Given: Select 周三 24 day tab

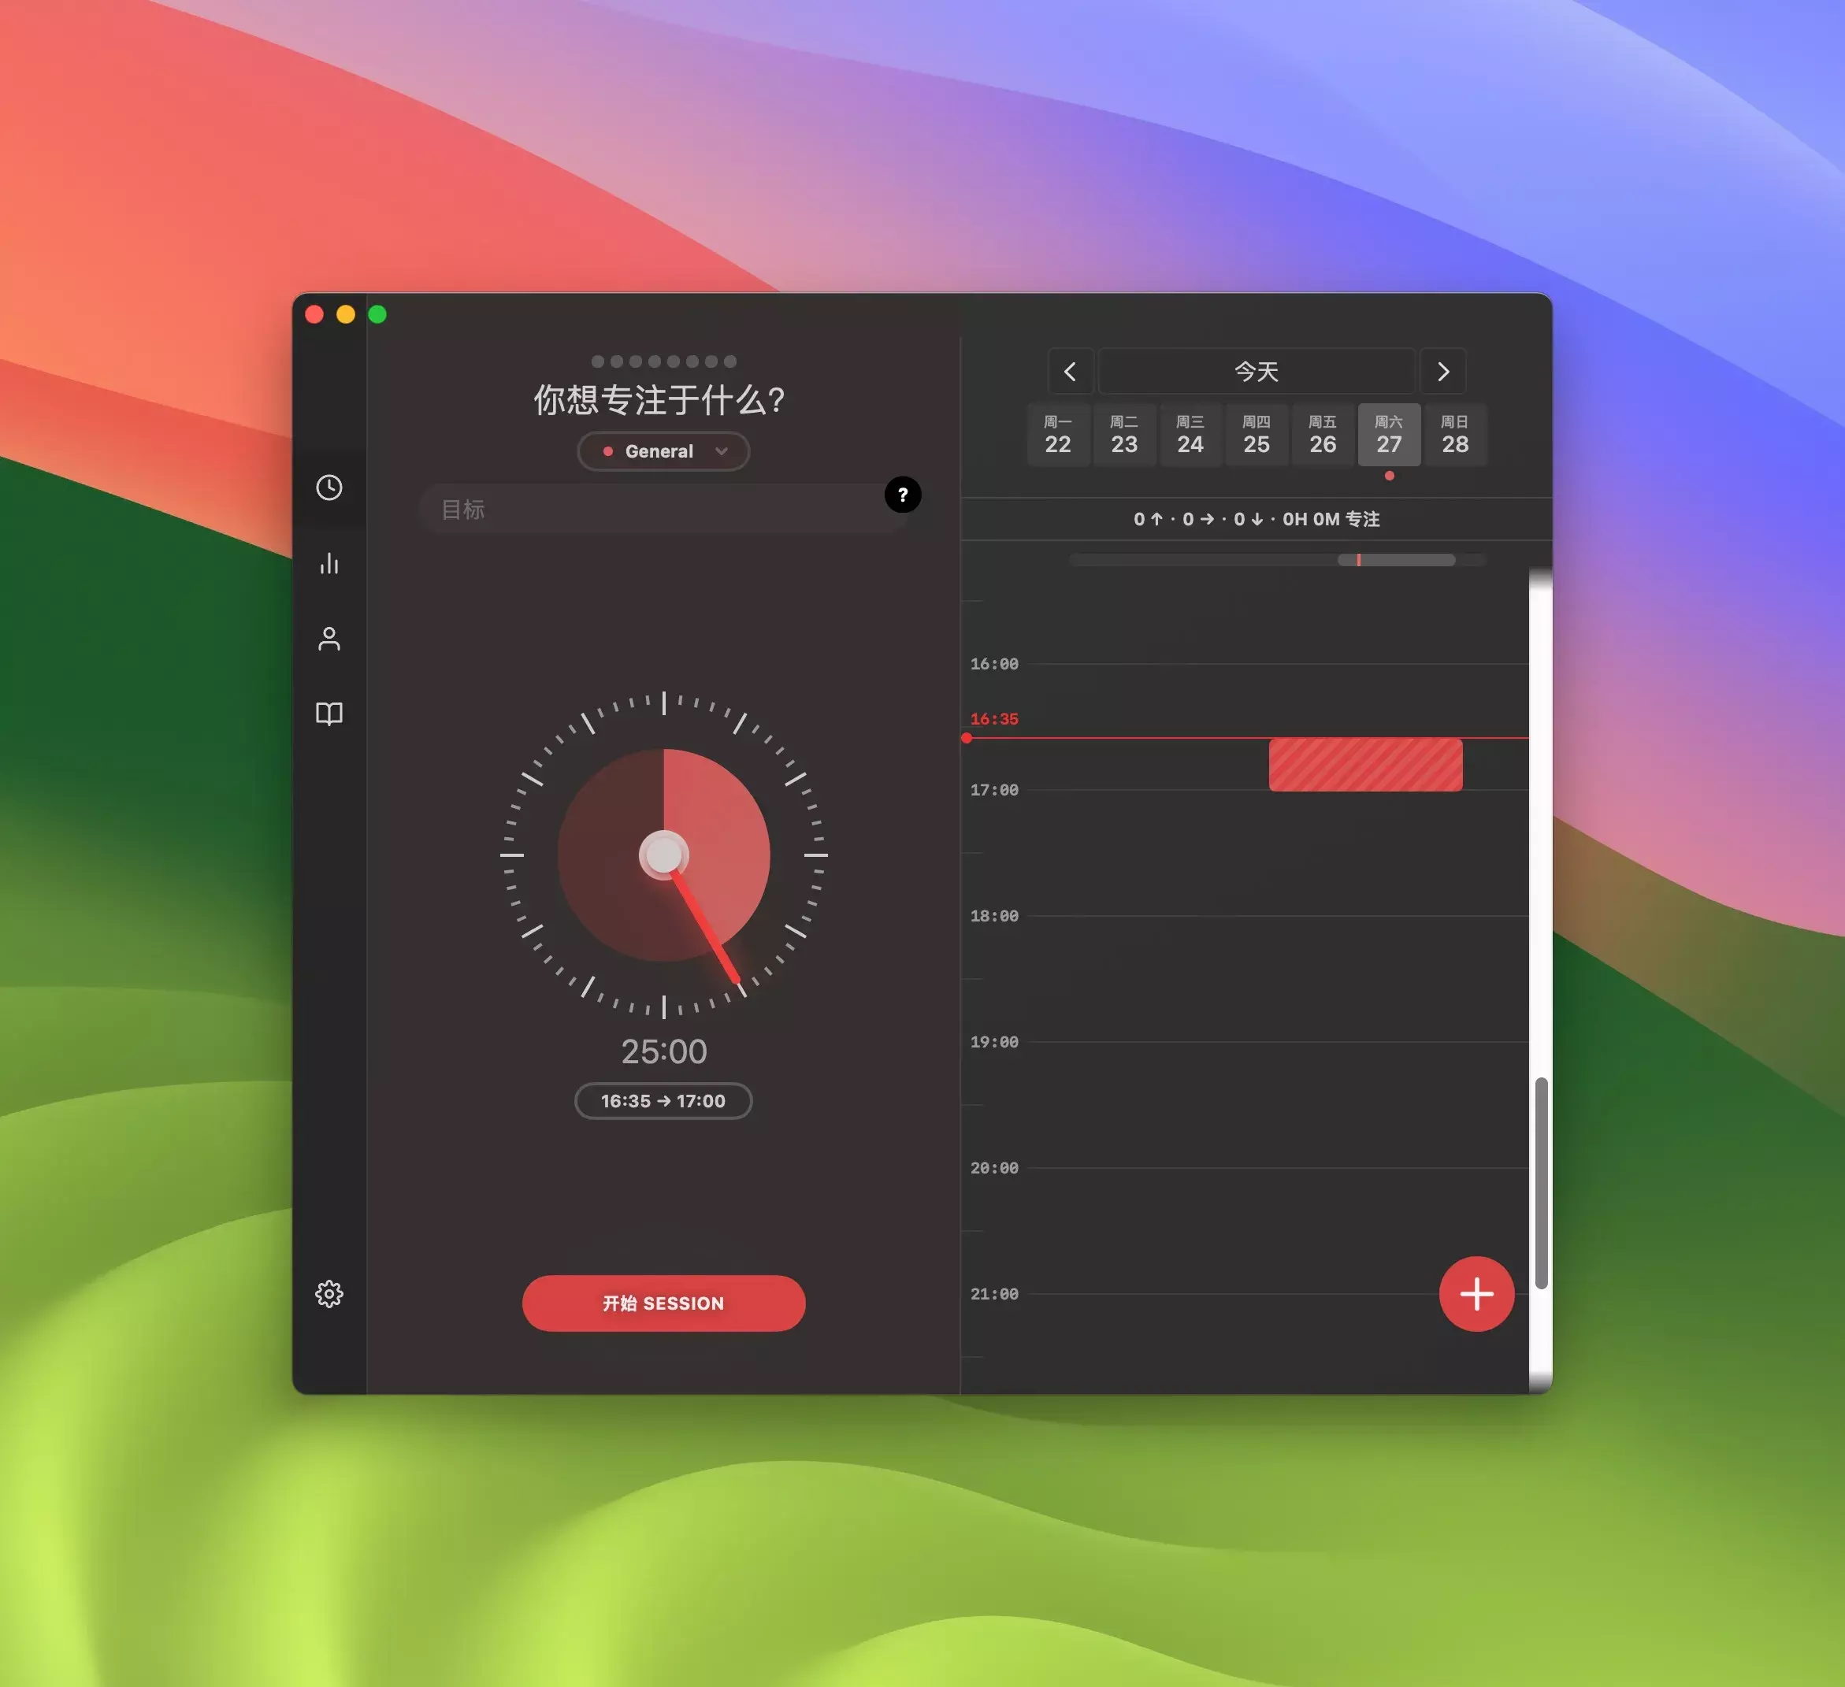Looking at the screenshot, I should (x=1190, y=435).
